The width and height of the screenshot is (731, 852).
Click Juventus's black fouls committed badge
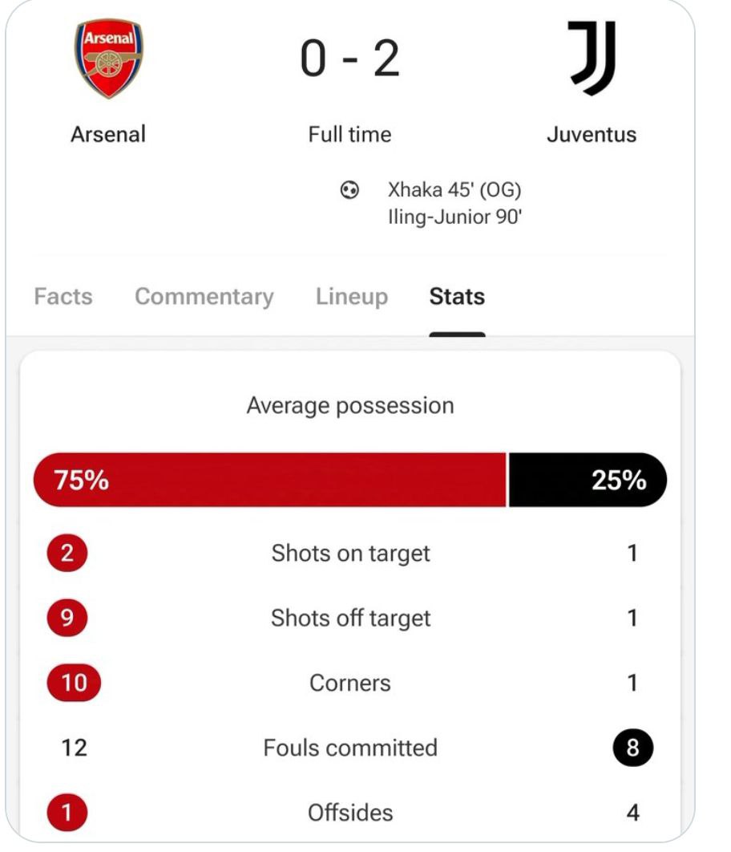coord(632,749)
